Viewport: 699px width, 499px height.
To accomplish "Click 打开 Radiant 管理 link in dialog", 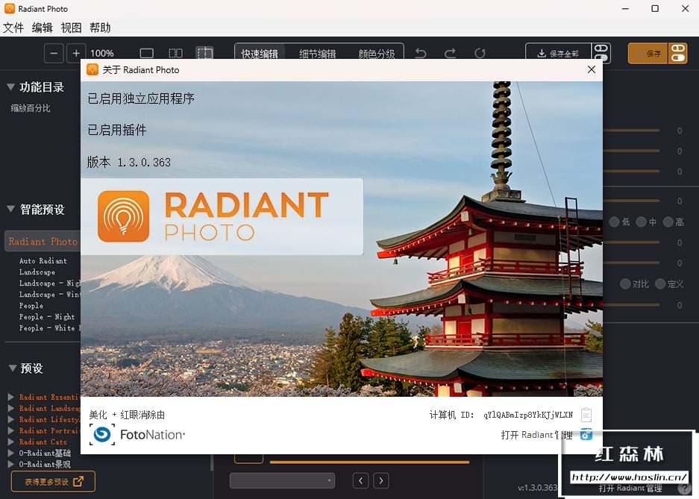I will [536, 435].
